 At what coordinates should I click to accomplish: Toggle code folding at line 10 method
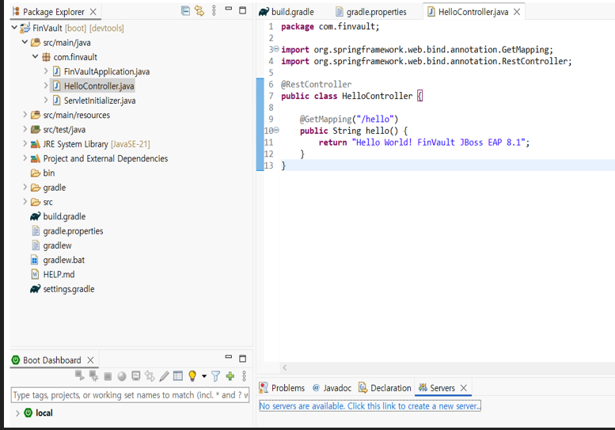tap(276, 130)
